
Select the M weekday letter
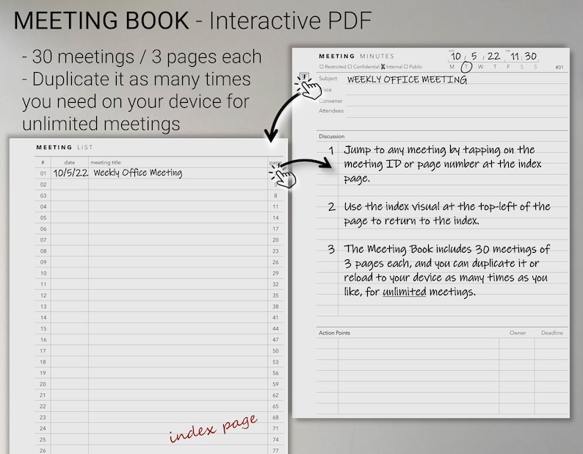point(452,67)
